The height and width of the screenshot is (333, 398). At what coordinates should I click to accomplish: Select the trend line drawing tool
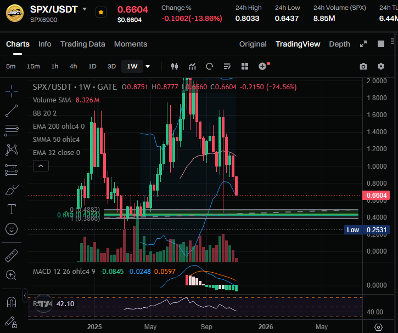pyautogui.click(x=12, y=111)
